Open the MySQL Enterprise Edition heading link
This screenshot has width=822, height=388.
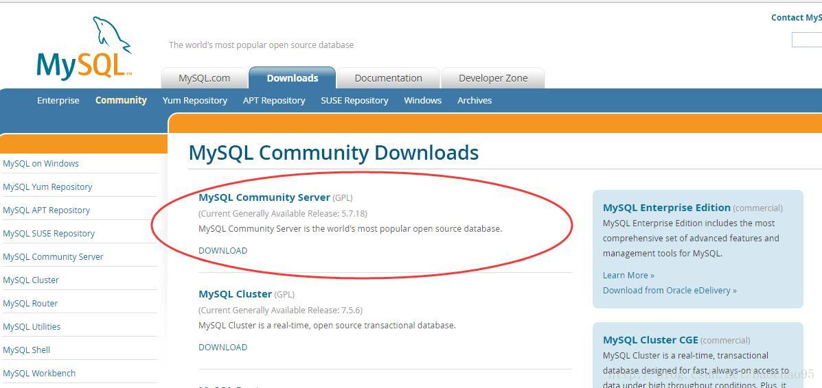tap(667, 207)
